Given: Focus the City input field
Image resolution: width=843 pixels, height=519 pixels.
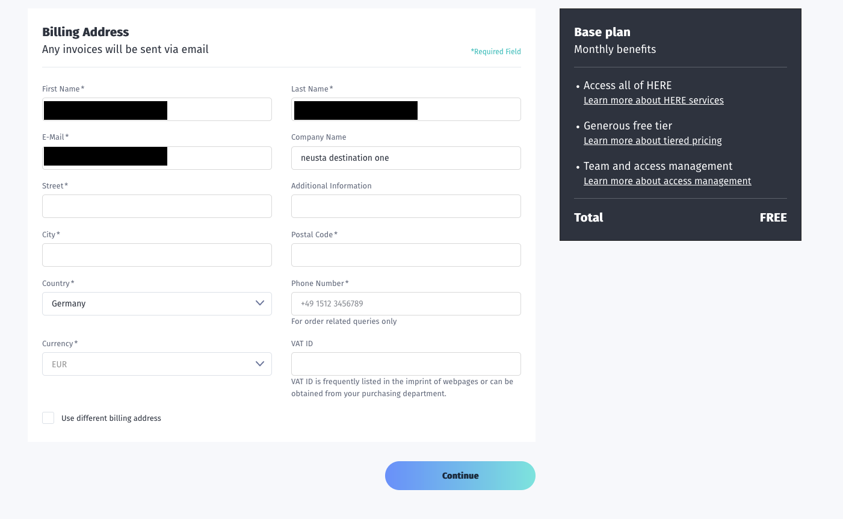Looking at the screenshot, I should 157,255.
